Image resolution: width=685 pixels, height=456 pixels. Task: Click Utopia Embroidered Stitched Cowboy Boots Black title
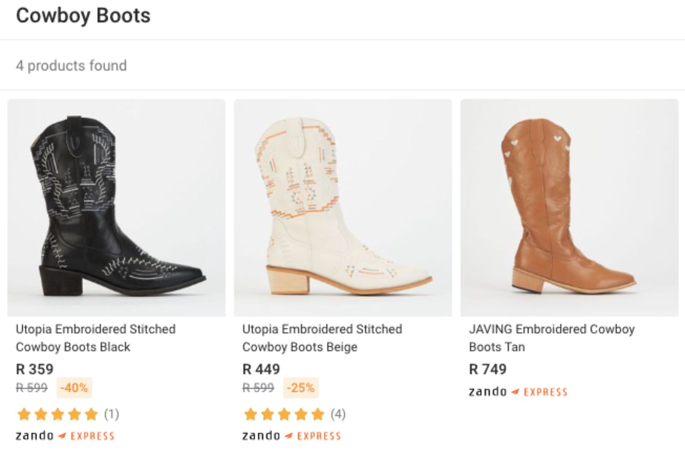tap(95, 338)
